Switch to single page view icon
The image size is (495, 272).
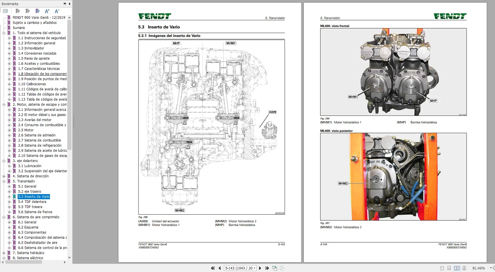[442, 268]
